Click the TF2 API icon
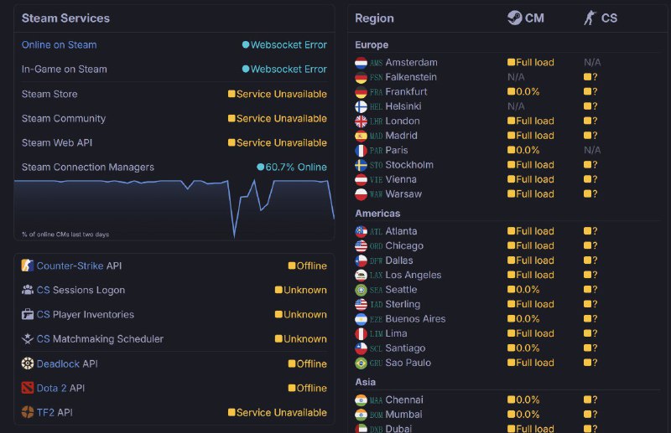The width and height of the screenshot is (671, 433). coord(28,412)
